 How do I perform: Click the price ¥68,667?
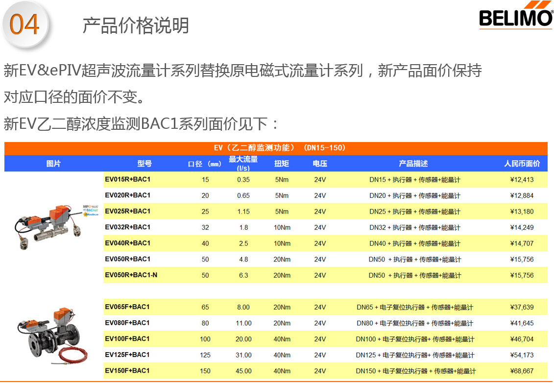(522, 371)
